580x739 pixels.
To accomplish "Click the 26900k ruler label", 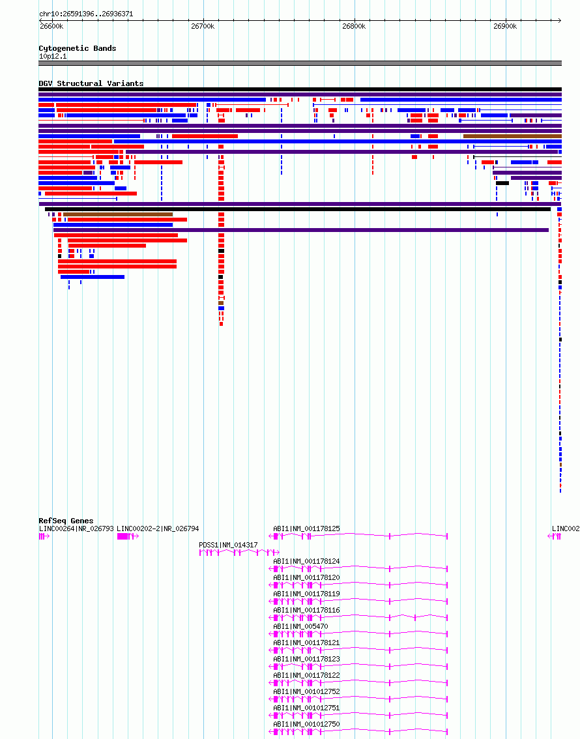I will [505, 26].
